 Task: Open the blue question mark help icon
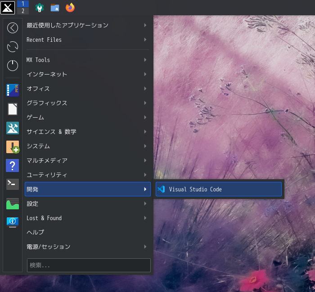click(13, 165)
